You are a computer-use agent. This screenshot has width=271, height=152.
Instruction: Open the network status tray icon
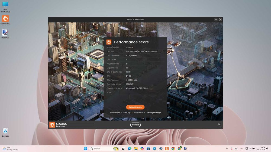click(247, 148)
